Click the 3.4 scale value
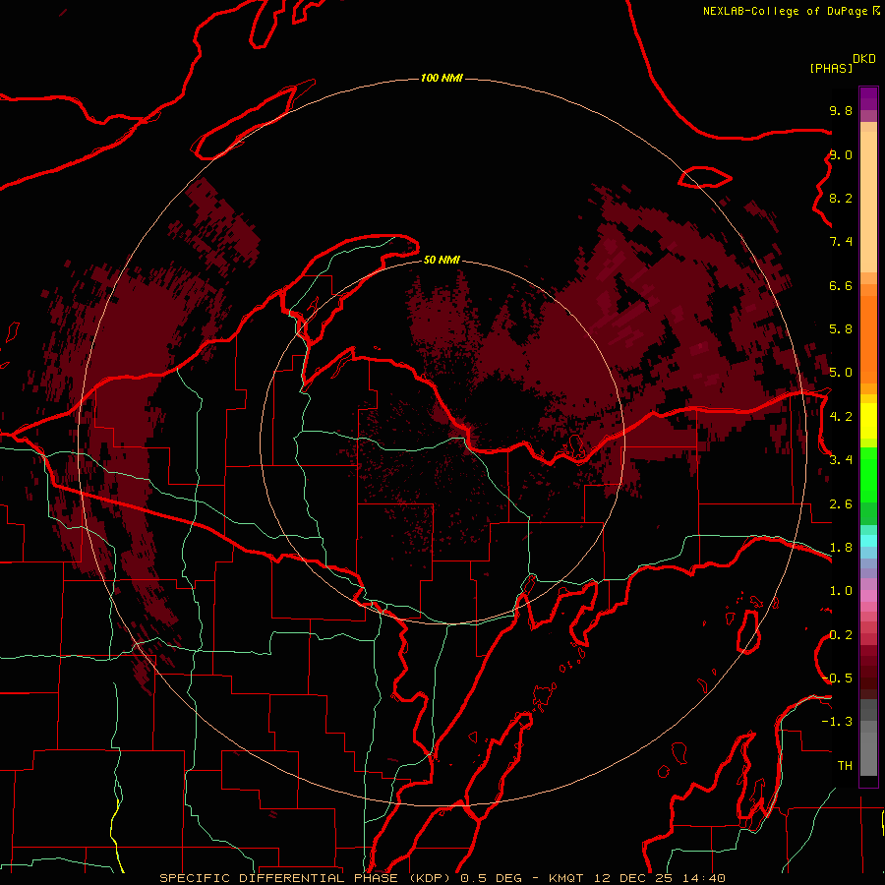The height and width of the screenshot is (885, 885). tap(841, 460)
